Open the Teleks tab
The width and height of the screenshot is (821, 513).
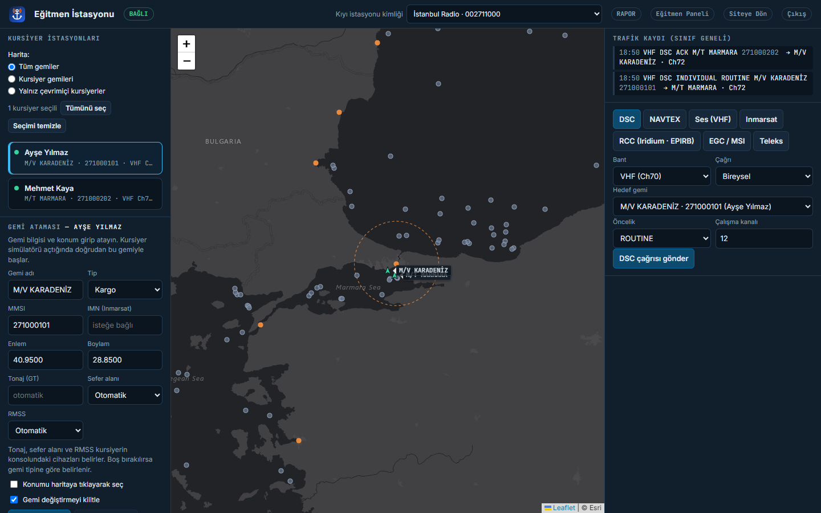click(x=771, y=141)
